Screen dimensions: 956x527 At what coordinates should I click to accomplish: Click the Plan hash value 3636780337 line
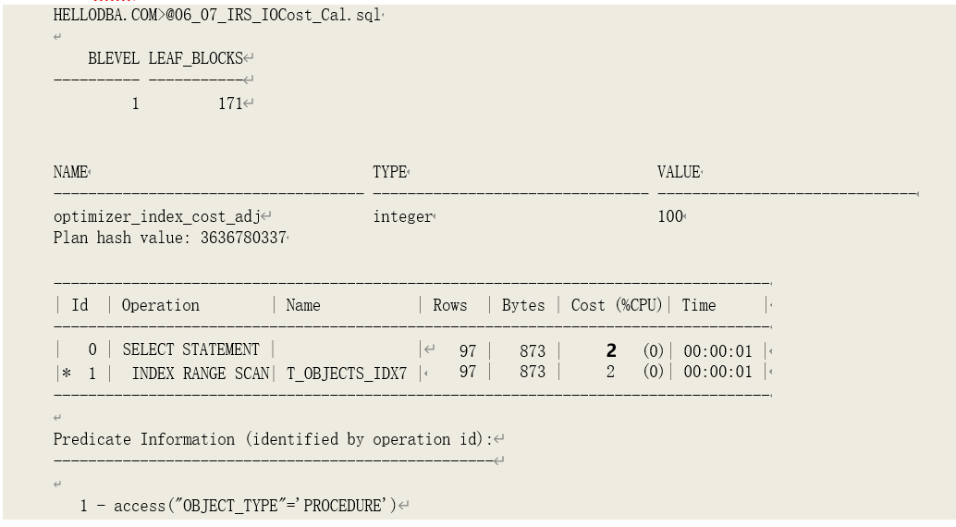tap(169, 238)
